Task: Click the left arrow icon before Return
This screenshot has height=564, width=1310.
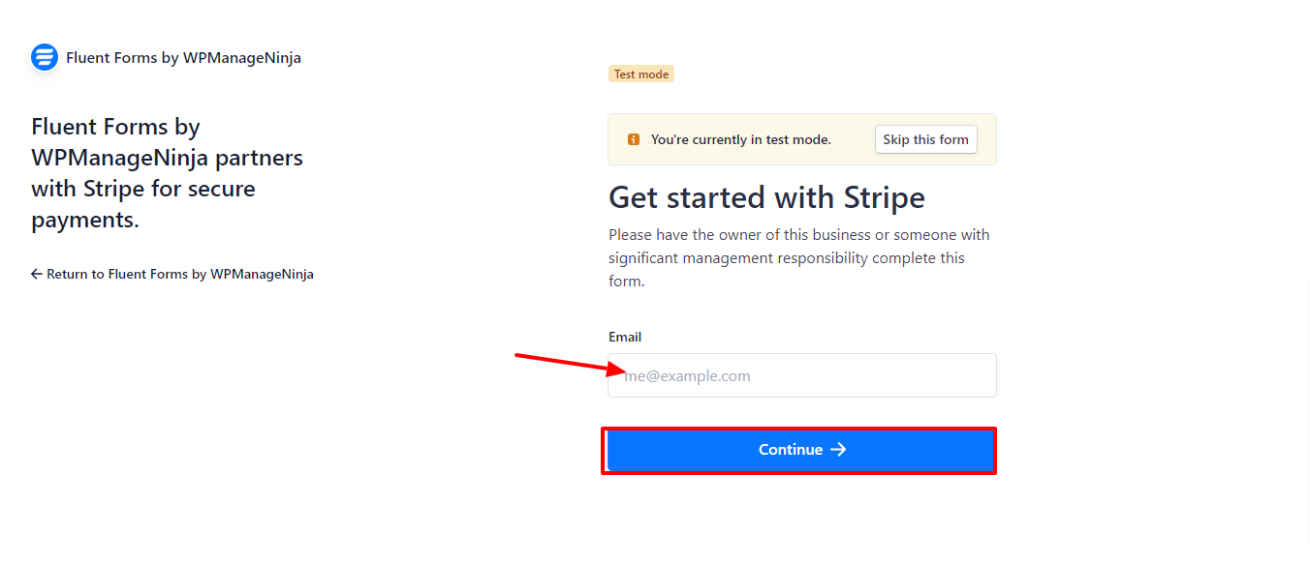Action: (37, 274)
